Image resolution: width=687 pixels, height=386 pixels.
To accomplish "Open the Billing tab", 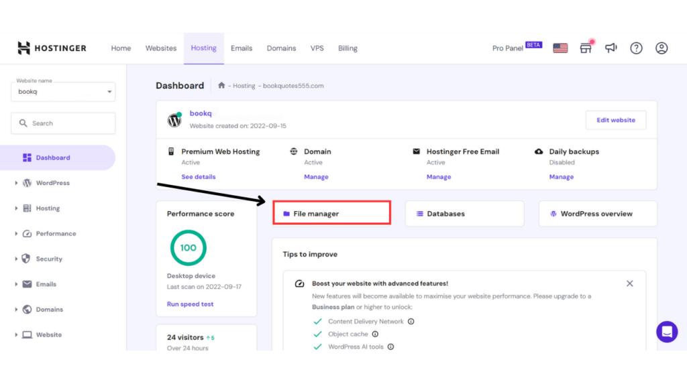I will [x=348, y=48].
